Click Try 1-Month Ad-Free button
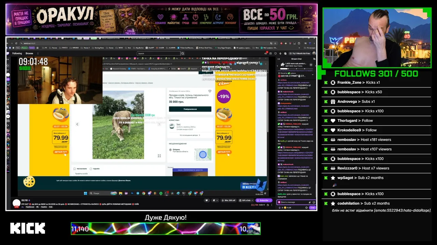 (x=300, y=53)
